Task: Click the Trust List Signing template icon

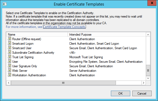Action: click(9, 57)
